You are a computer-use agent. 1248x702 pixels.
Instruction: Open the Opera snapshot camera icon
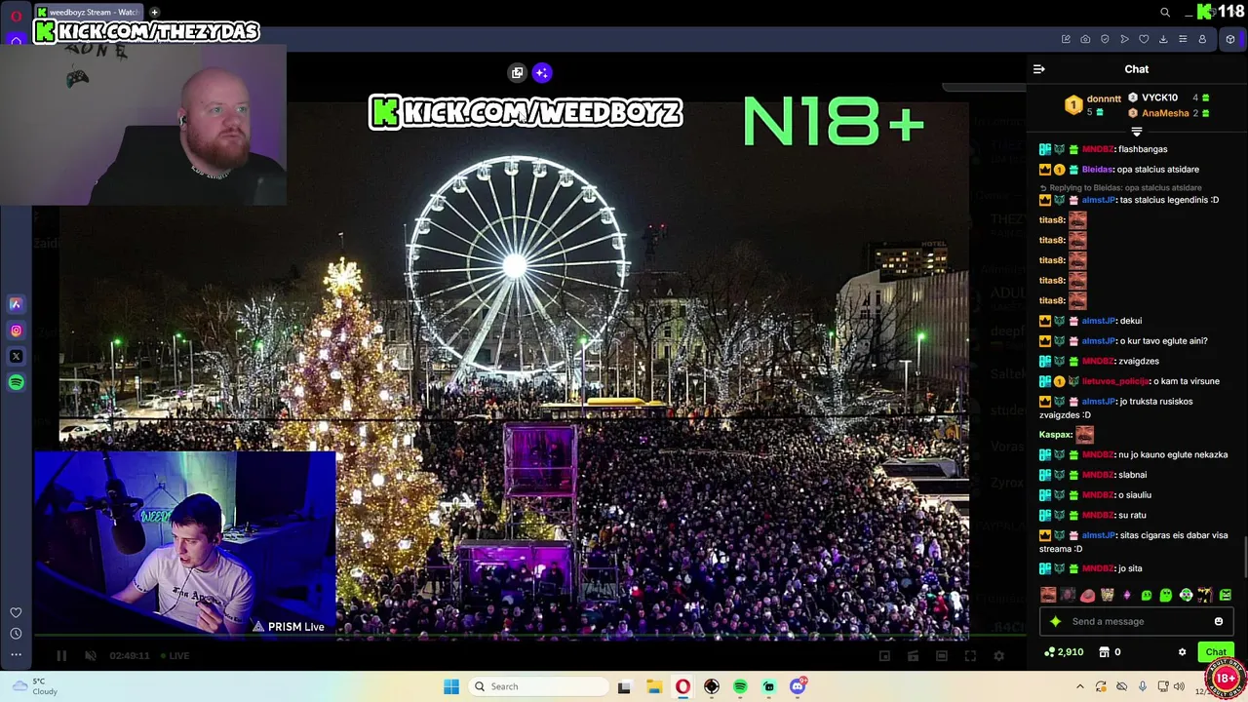click(x=1085, y=39)
